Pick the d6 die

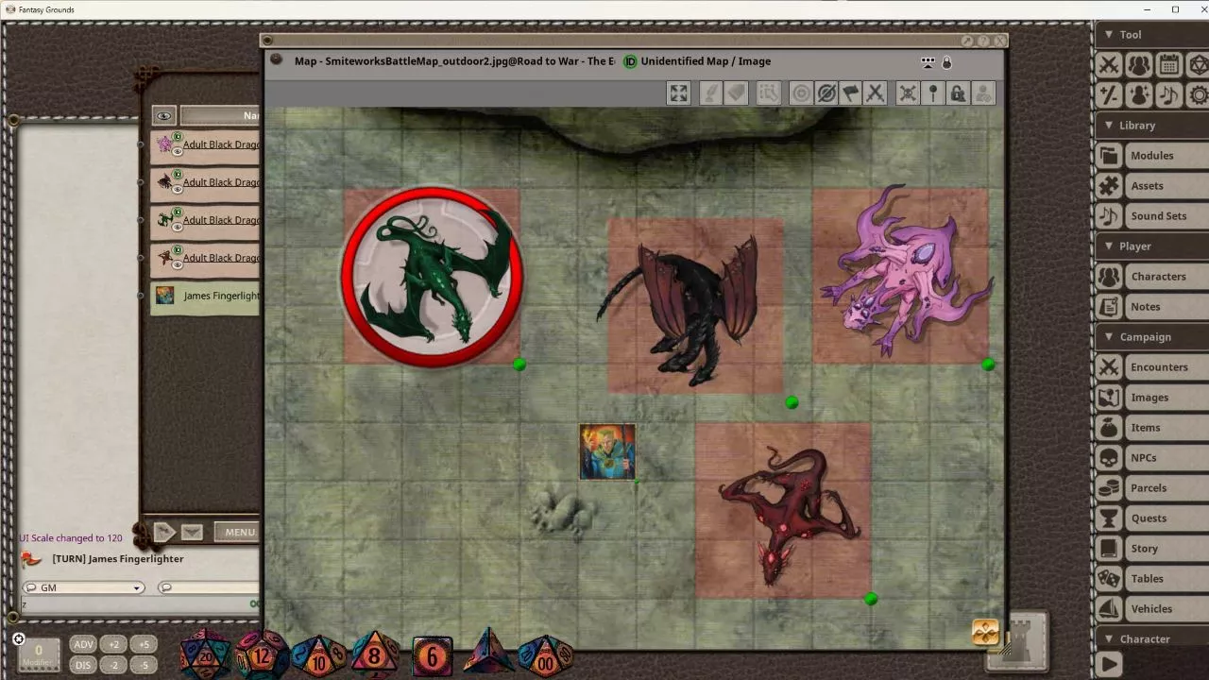click(x=433, y=656)
